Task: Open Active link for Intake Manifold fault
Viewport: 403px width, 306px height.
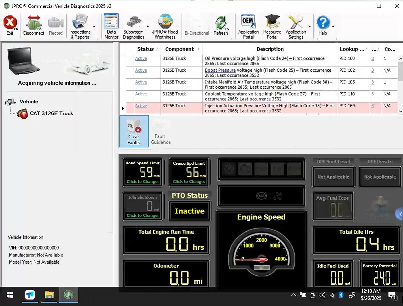Action: point(141,82)
